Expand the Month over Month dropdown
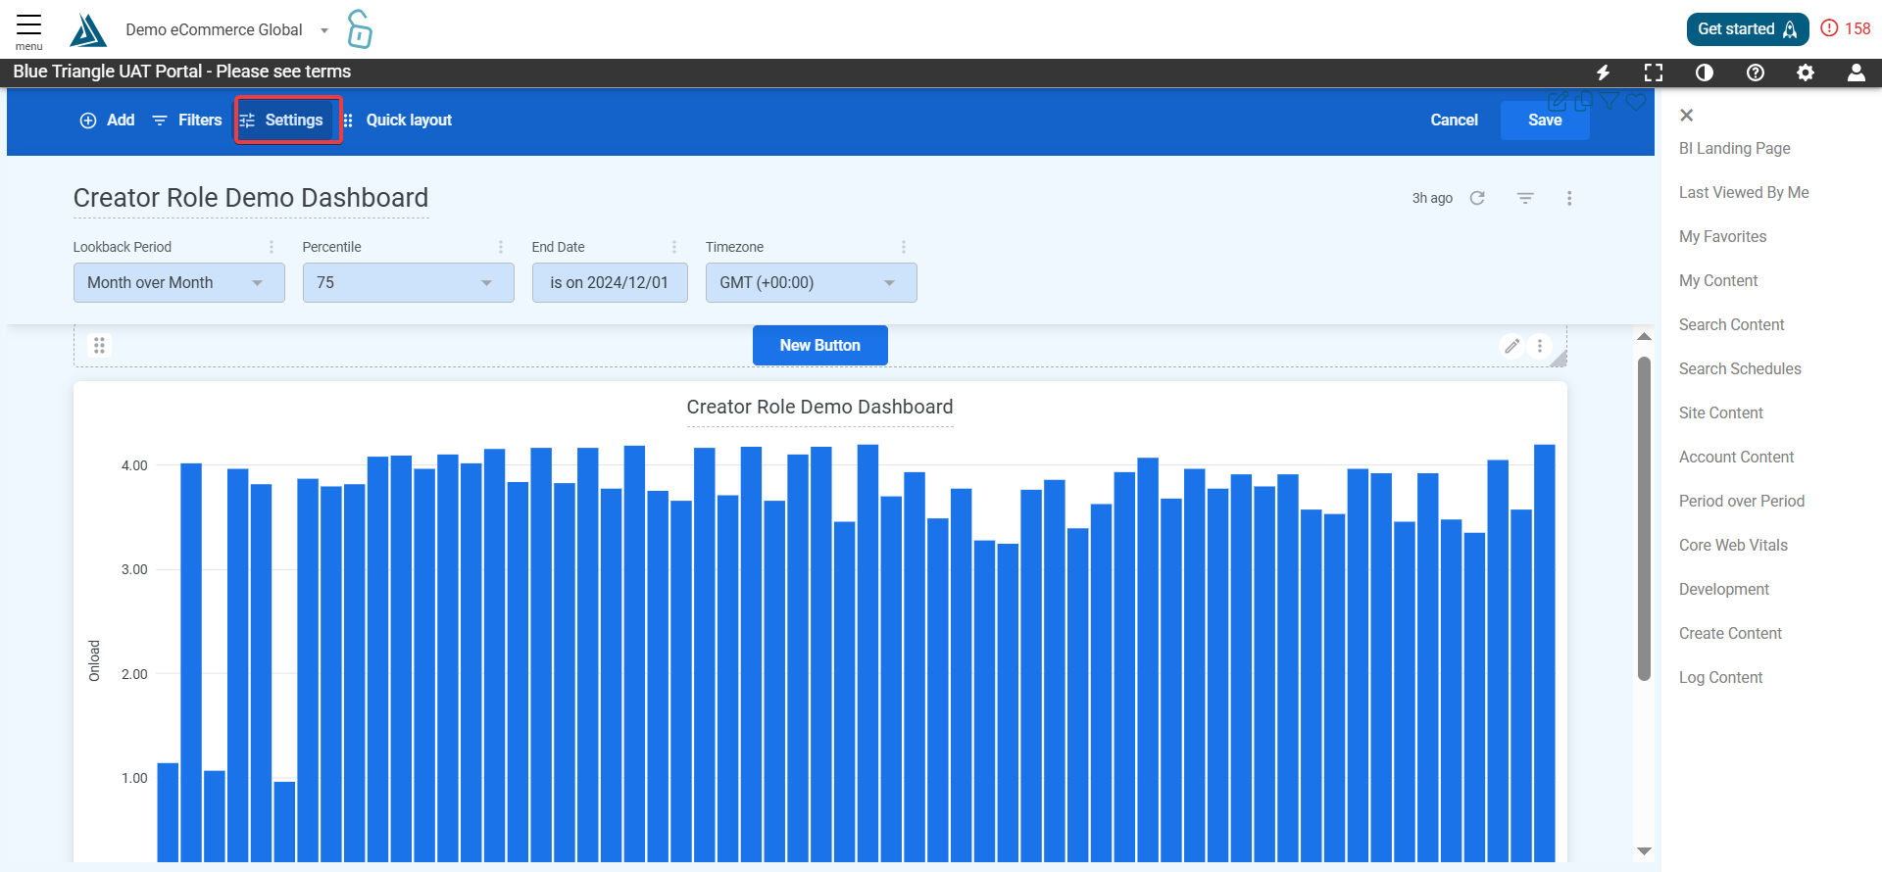The image size is (1882, 872). pos(179,283)
